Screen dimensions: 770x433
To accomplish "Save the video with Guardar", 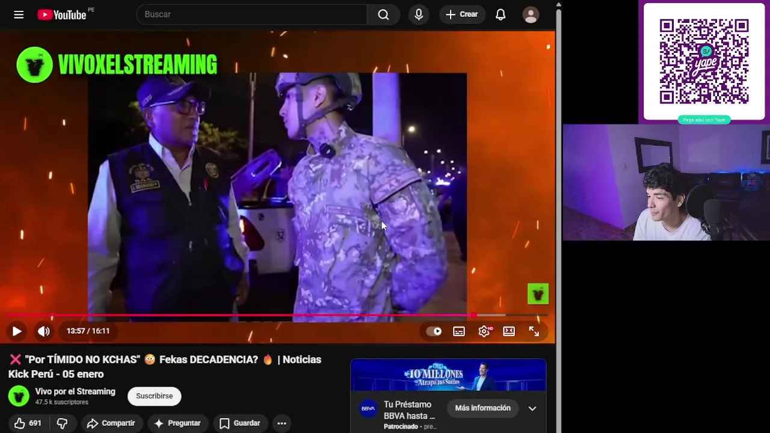I will click(239, 423).
